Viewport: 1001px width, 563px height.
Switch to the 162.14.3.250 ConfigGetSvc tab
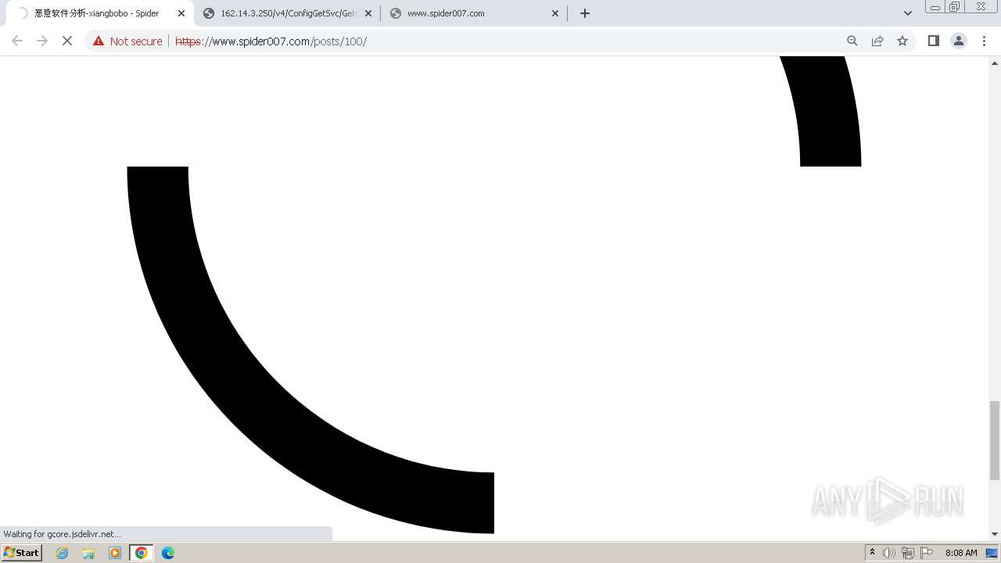[287, 13]
